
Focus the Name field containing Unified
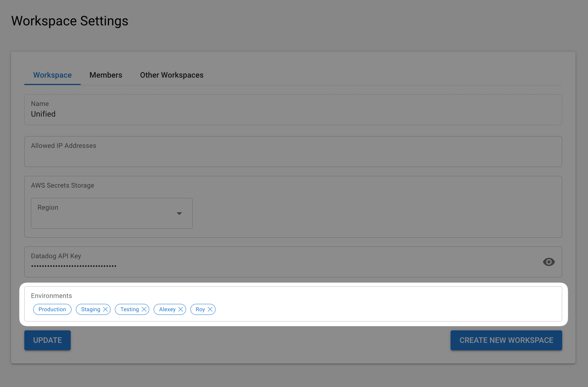click(x=293, y=114)
